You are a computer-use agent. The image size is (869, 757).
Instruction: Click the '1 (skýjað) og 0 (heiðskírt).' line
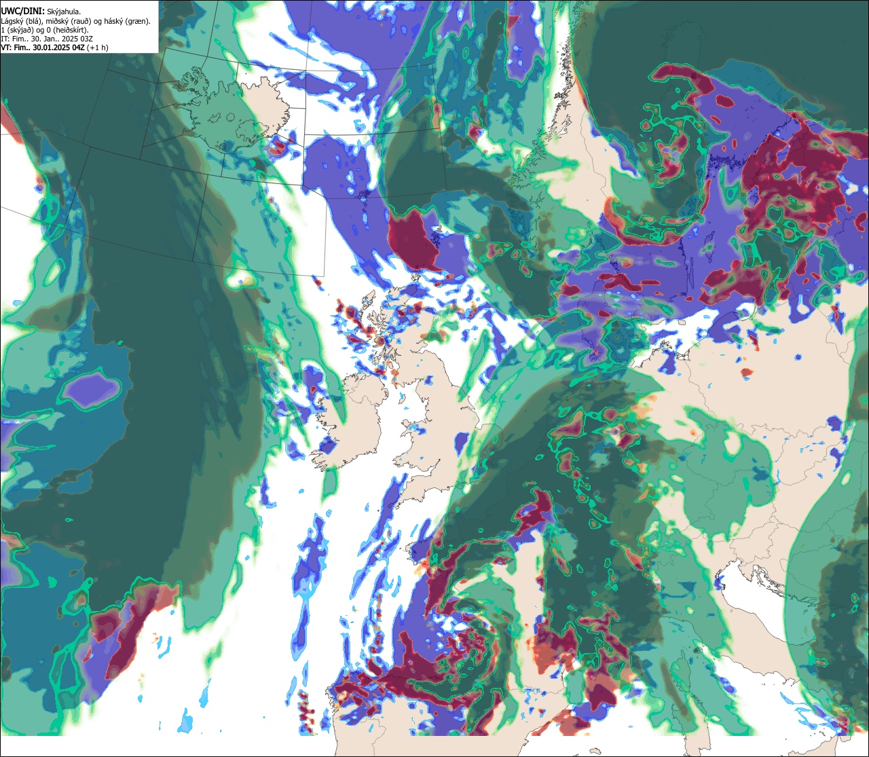tap(45, 30)
